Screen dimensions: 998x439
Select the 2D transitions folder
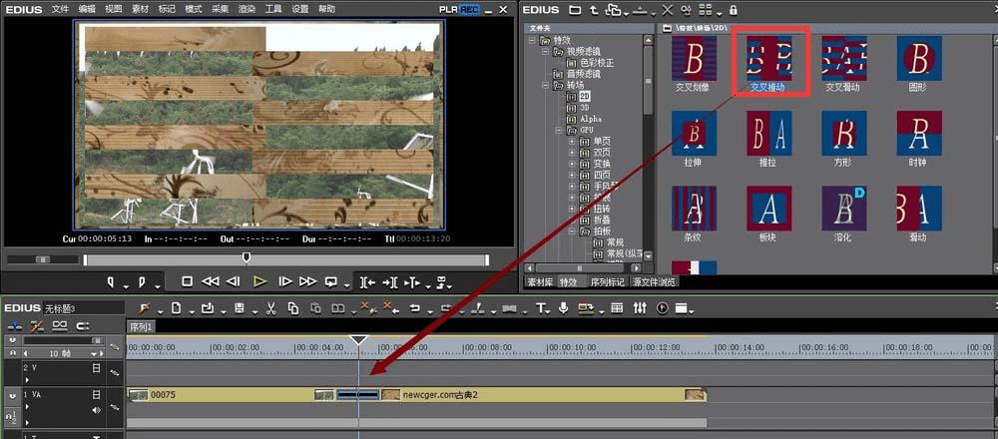[586, 97]
